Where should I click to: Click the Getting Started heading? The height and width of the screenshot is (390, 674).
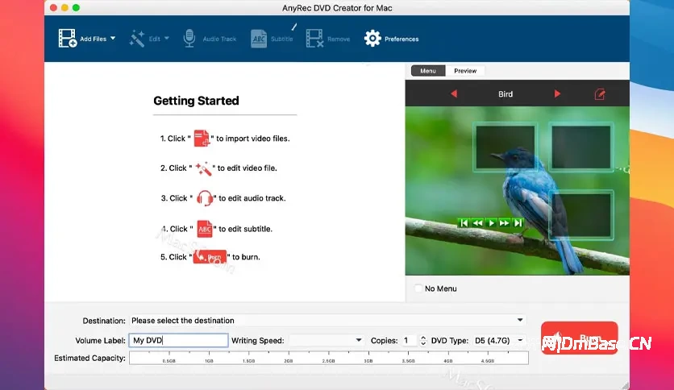[x=196, y=101]
